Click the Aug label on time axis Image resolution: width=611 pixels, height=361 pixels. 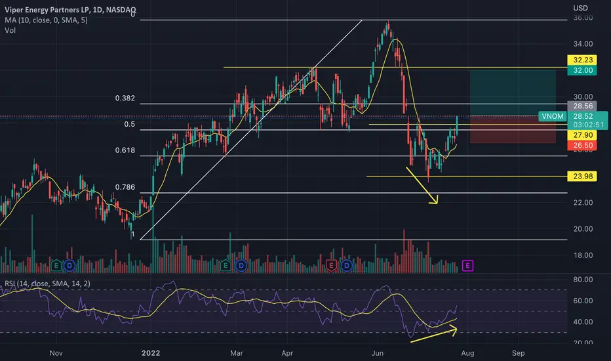click(467, 353)
